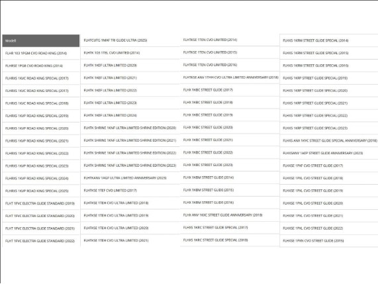378x284 pixels.
Task: Pick FLHRXS 1KVP Road King Special (2021)
Action: [37, 141]
